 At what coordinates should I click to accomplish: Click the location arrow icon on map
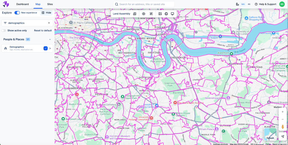[x=282, y=137]
